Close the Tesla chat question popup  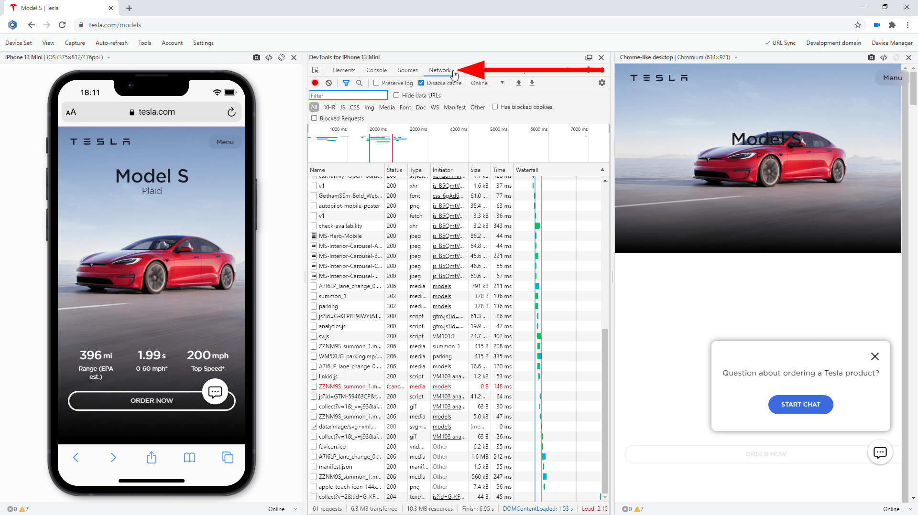pyautogui.click(x=875, y=356)
